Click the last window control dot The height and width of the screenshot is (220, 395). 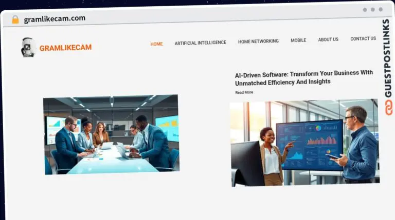(x=381, y=9)
